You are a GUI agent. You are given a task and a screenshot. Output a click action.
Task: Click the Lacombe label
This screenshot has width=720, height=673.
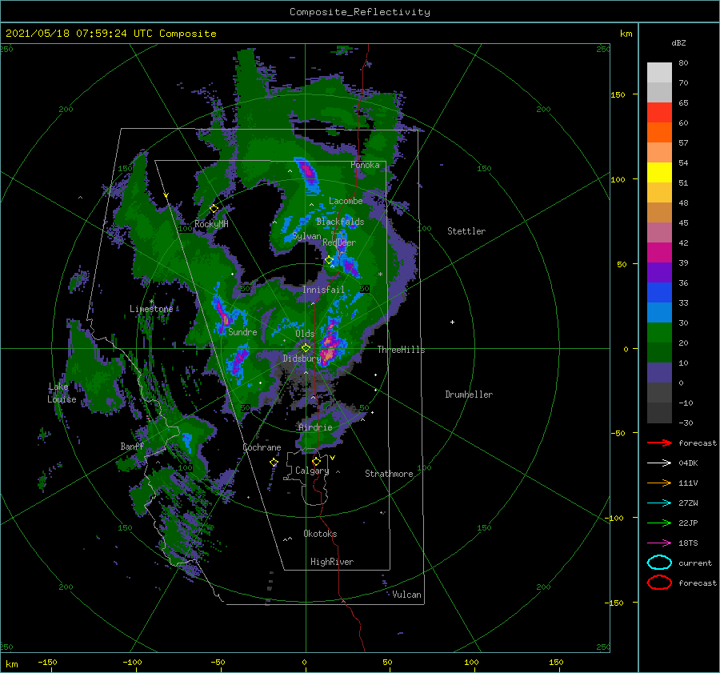[x=346, y=201]
